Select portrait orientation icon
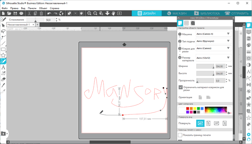 [x=200, y=97]
